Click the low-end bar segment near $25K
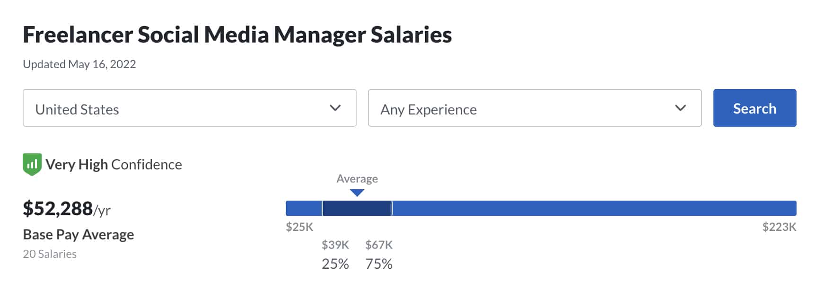 coord(303,208)
